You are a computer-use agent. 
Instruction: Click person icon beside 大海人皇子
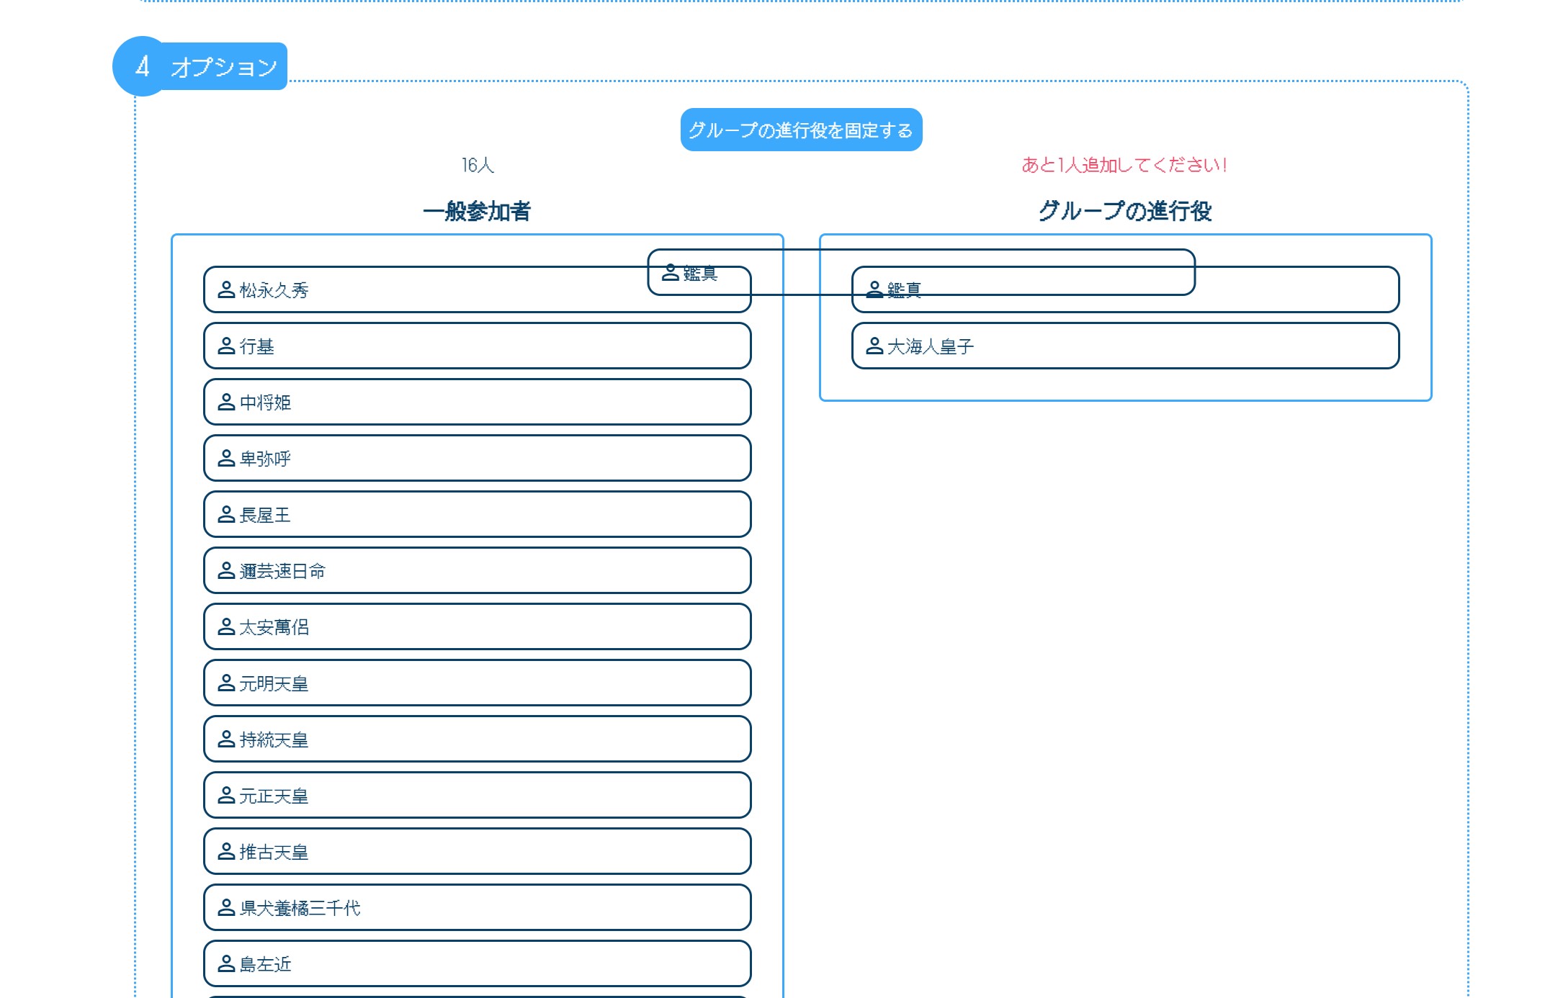tap(874, 346)
